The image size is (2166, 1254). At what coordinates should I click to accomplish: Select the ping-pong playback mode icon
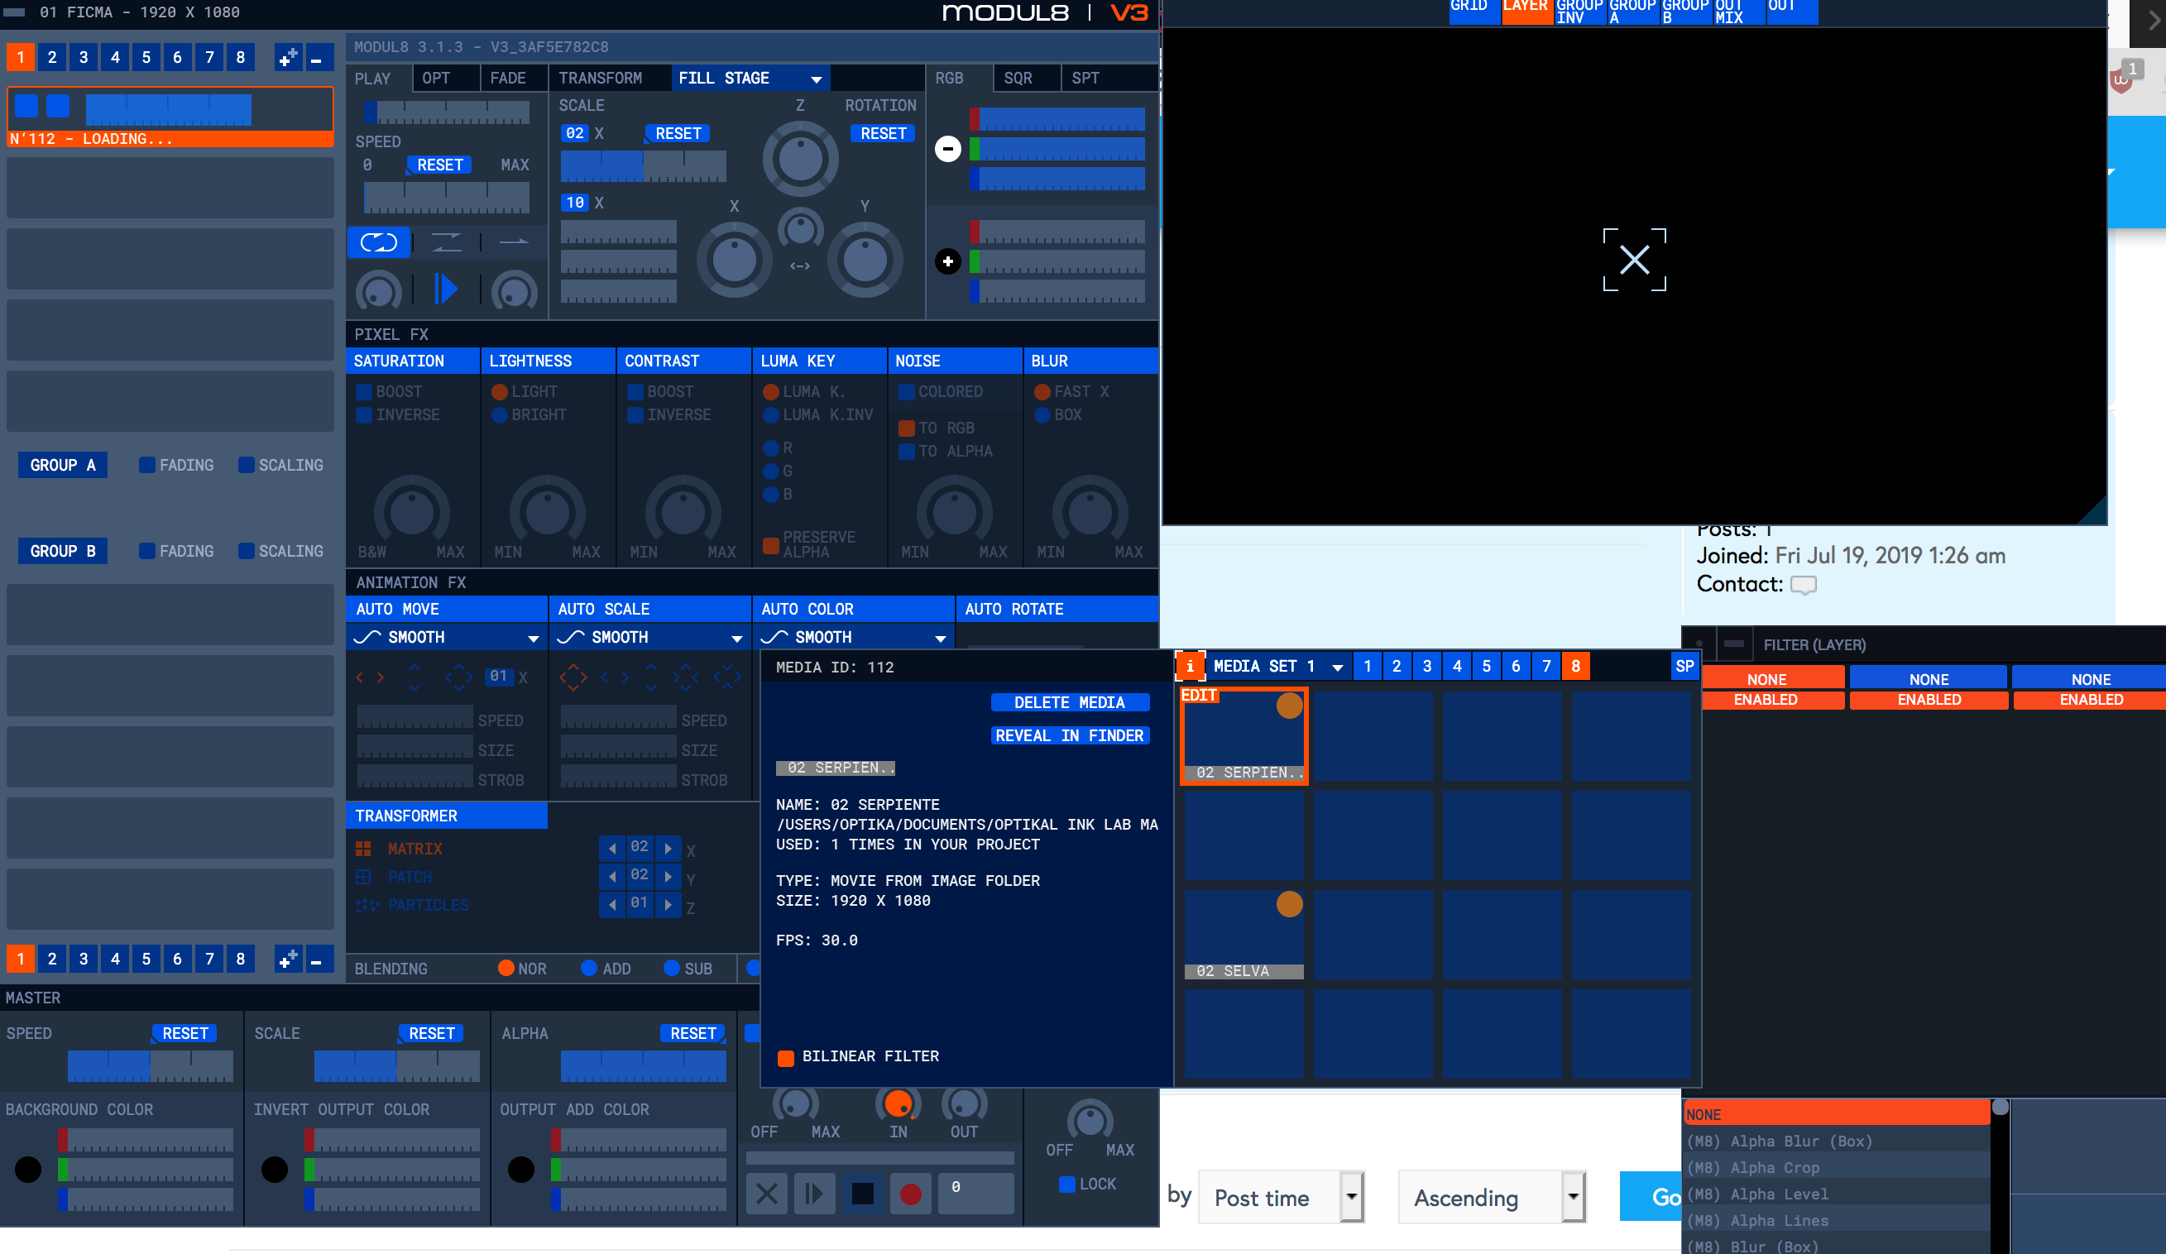(446, 243)
